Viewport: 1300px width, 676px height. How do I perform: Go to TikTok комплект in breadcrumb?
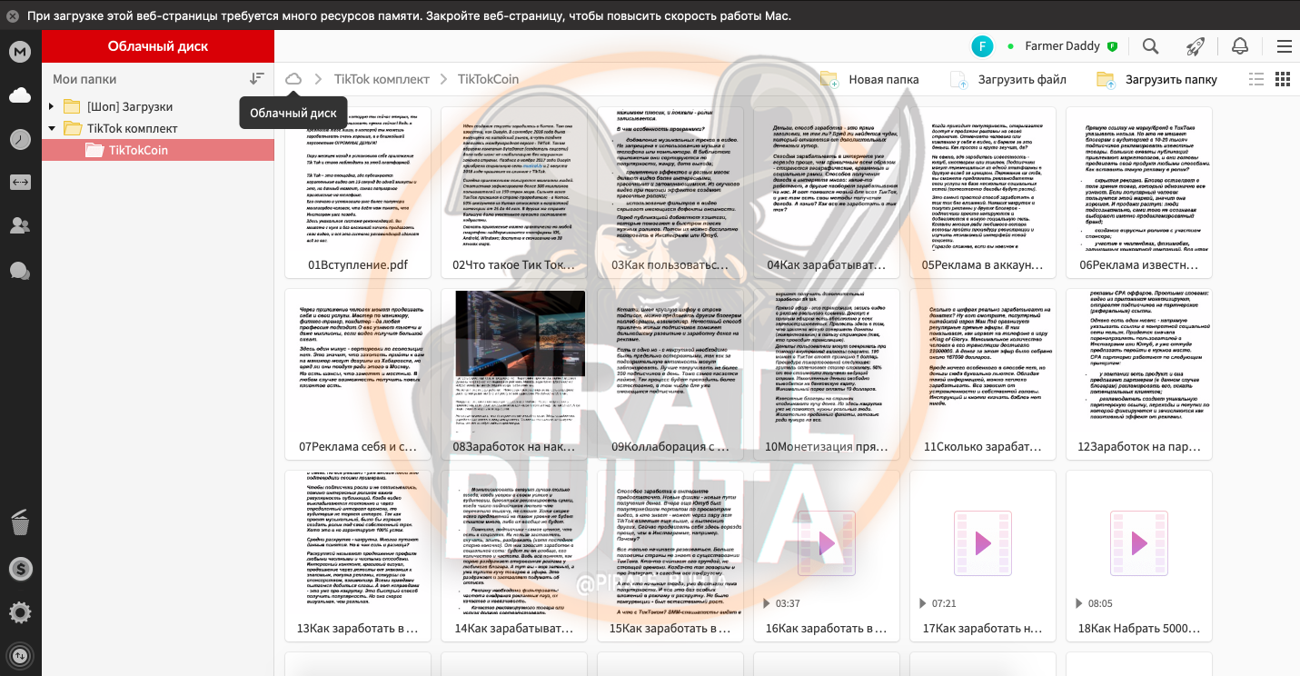point(382,79)
